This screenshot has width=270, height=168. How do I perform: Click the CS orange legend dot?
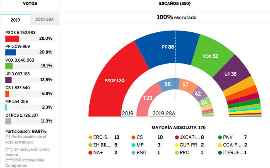tap(133, 137)
